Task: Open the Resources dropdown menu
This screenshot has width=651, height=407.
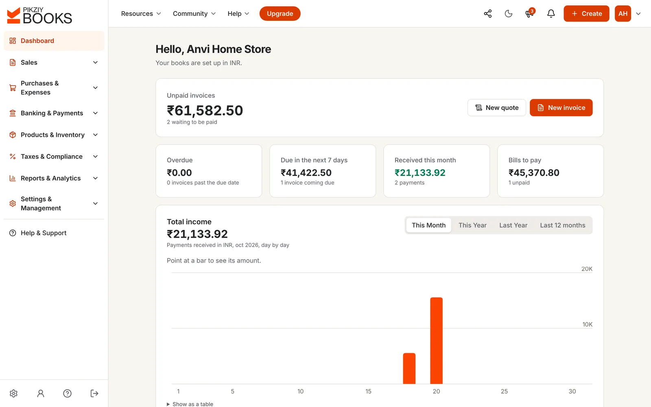Action: point(141,14)
